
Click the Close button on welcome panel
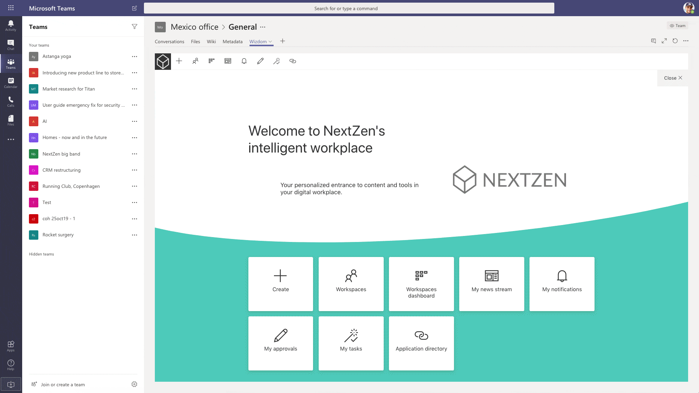673,78
